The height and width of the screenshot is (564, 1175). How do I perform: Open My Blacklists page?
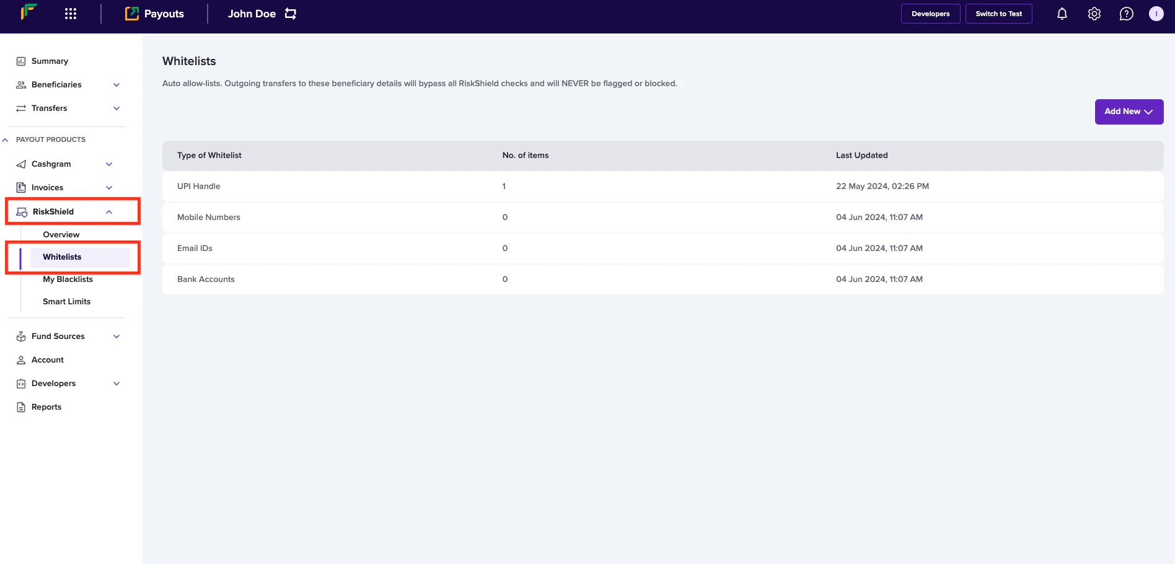pos(68,280)
